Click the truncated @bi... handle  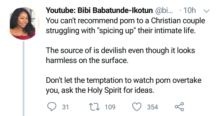pos(164,10)
